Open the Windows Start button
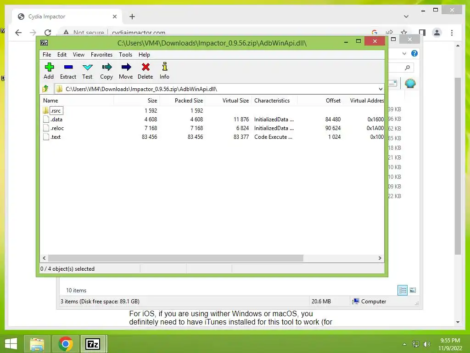This screenshot has height=353, width=470. (x=11, y=344)
